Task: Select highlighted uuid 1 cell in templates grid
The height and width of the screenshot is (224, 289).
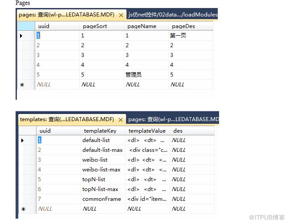Action: 58,140
